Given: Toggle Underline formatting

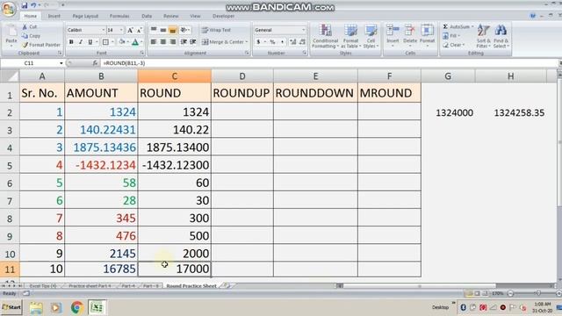Looking at the screenshot, I should pyautogui.click(x=90, y=42).
